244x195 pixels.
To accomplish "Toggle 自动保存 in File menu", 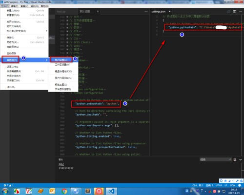I will 24,53.
